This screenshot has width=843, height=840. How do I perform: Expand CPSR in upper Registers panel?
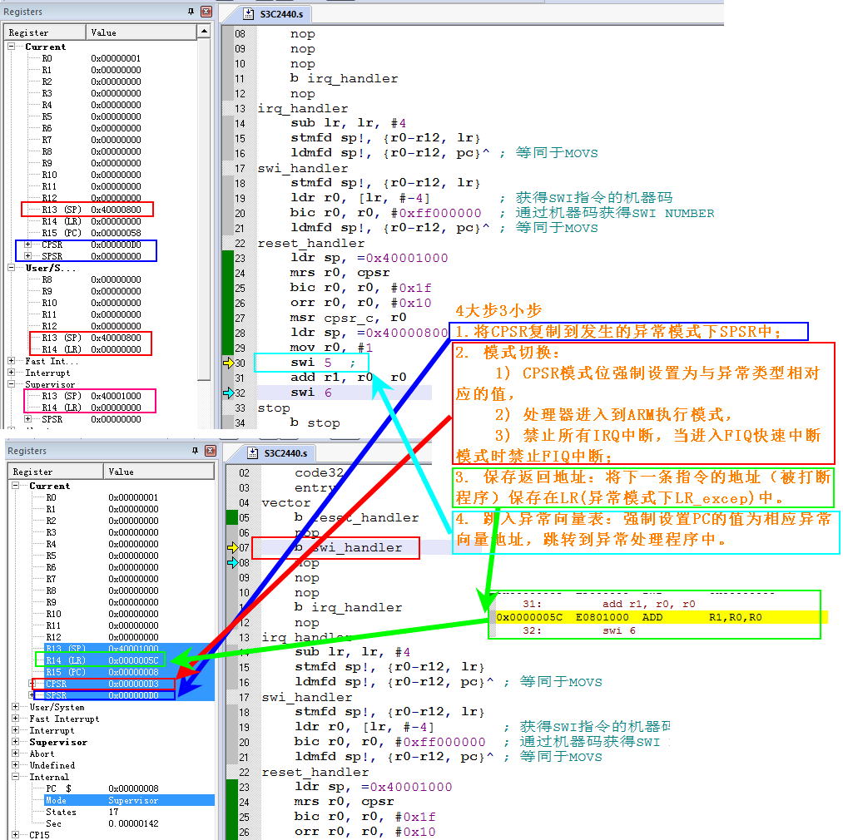[28, 245]
